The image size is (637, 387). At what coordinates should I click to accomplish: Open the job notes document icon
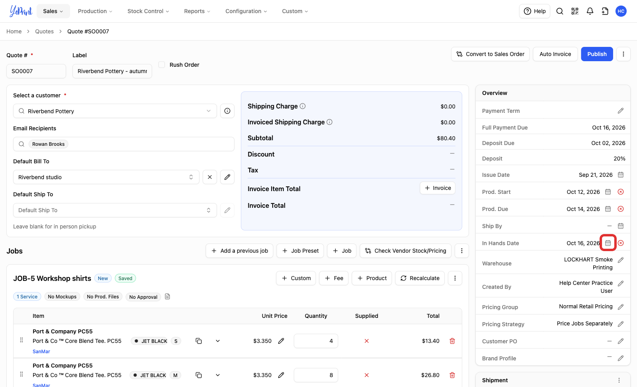168,296
